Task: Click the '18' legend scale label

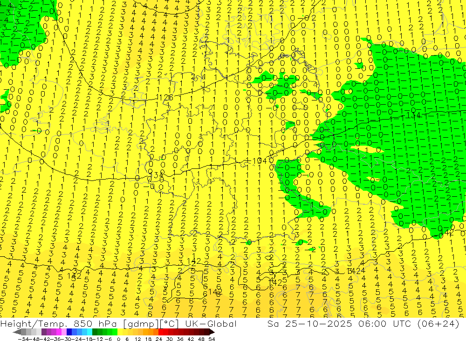Action: pyautogui.click(x=148, y=339)
